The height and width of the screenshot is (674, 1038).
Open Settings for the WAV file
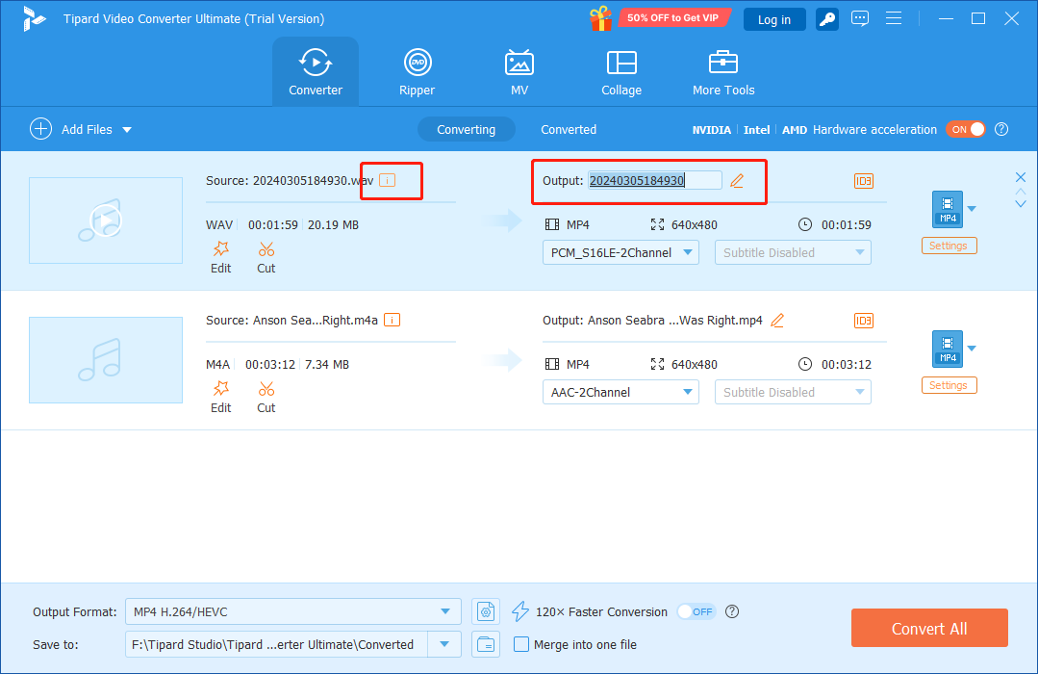(x=949, y=246)
